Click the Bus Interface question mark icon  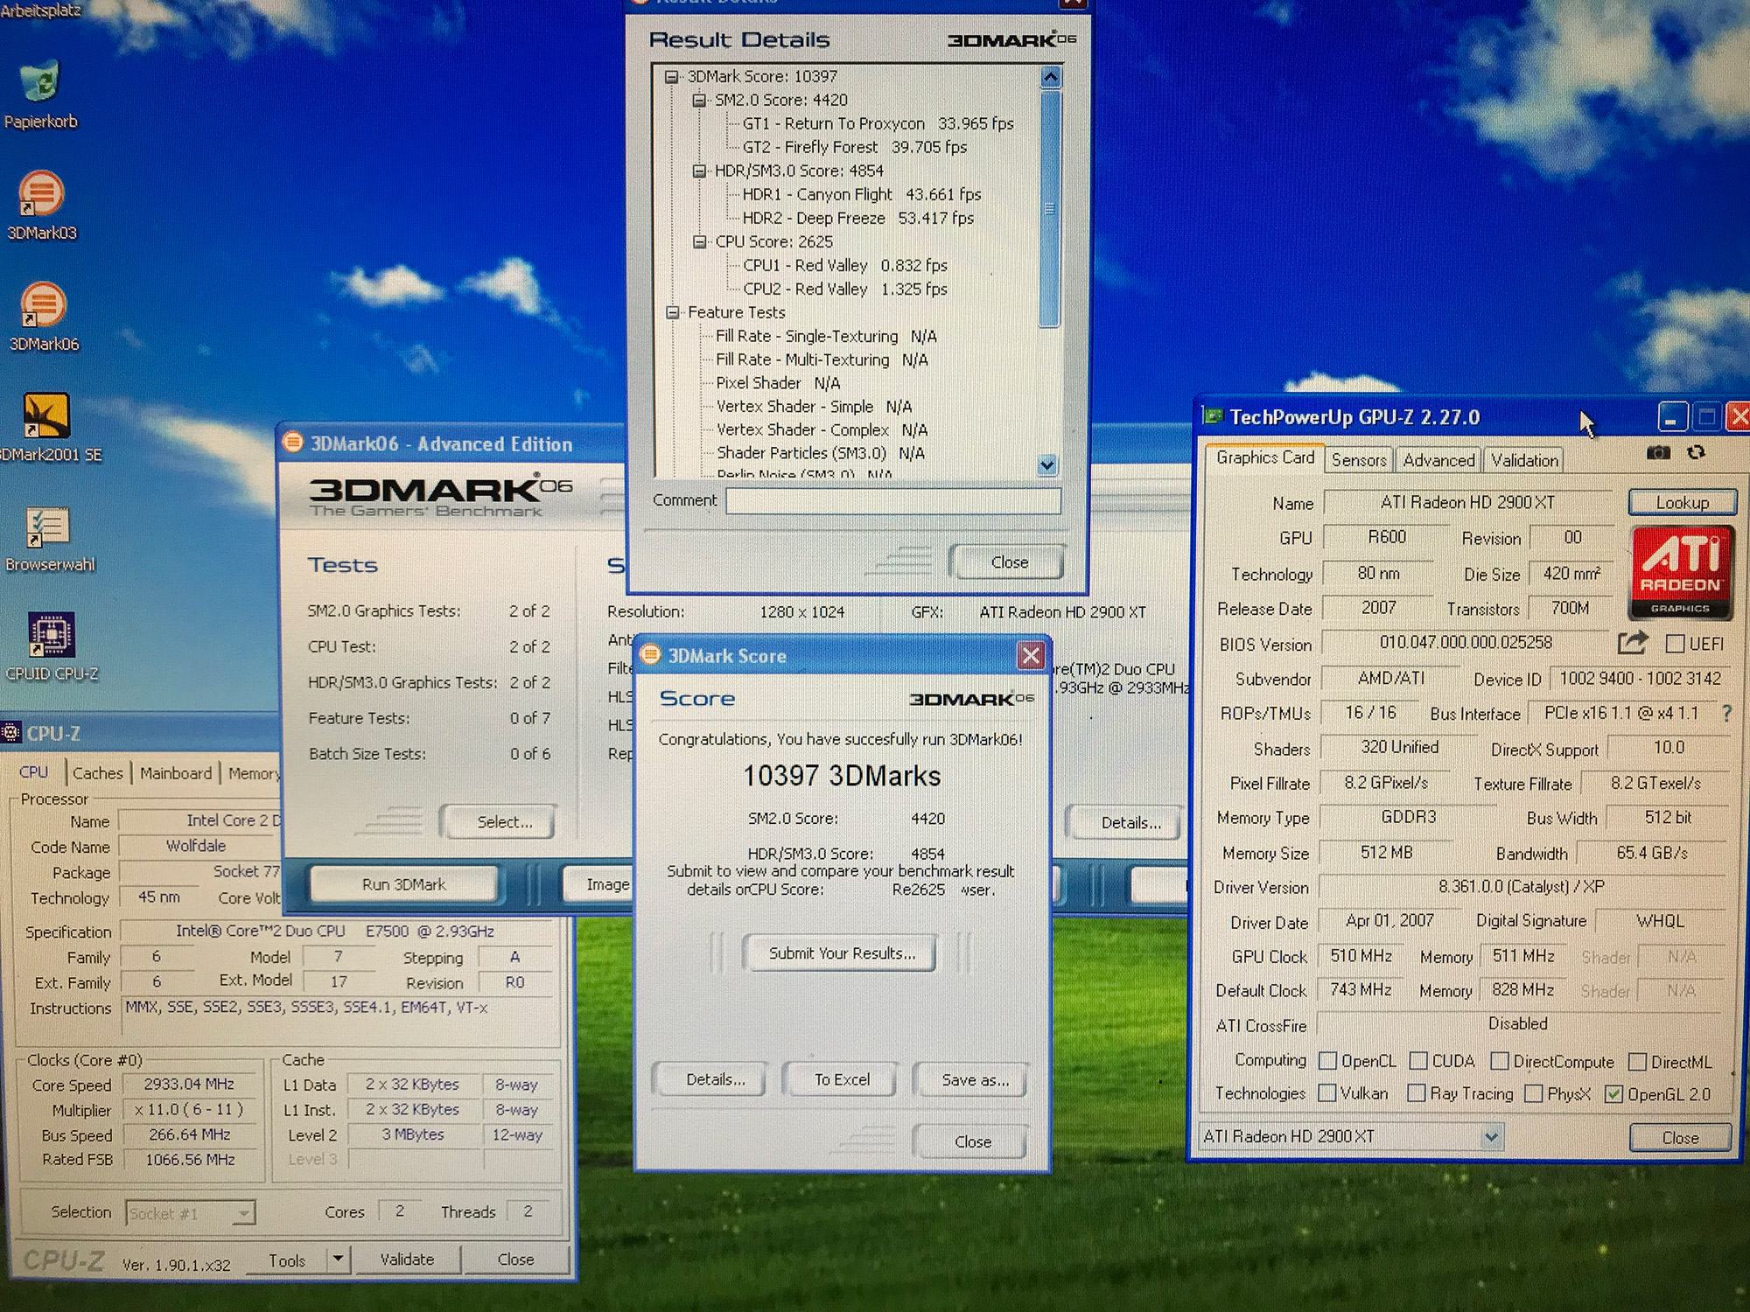(x=1725, y=713)
